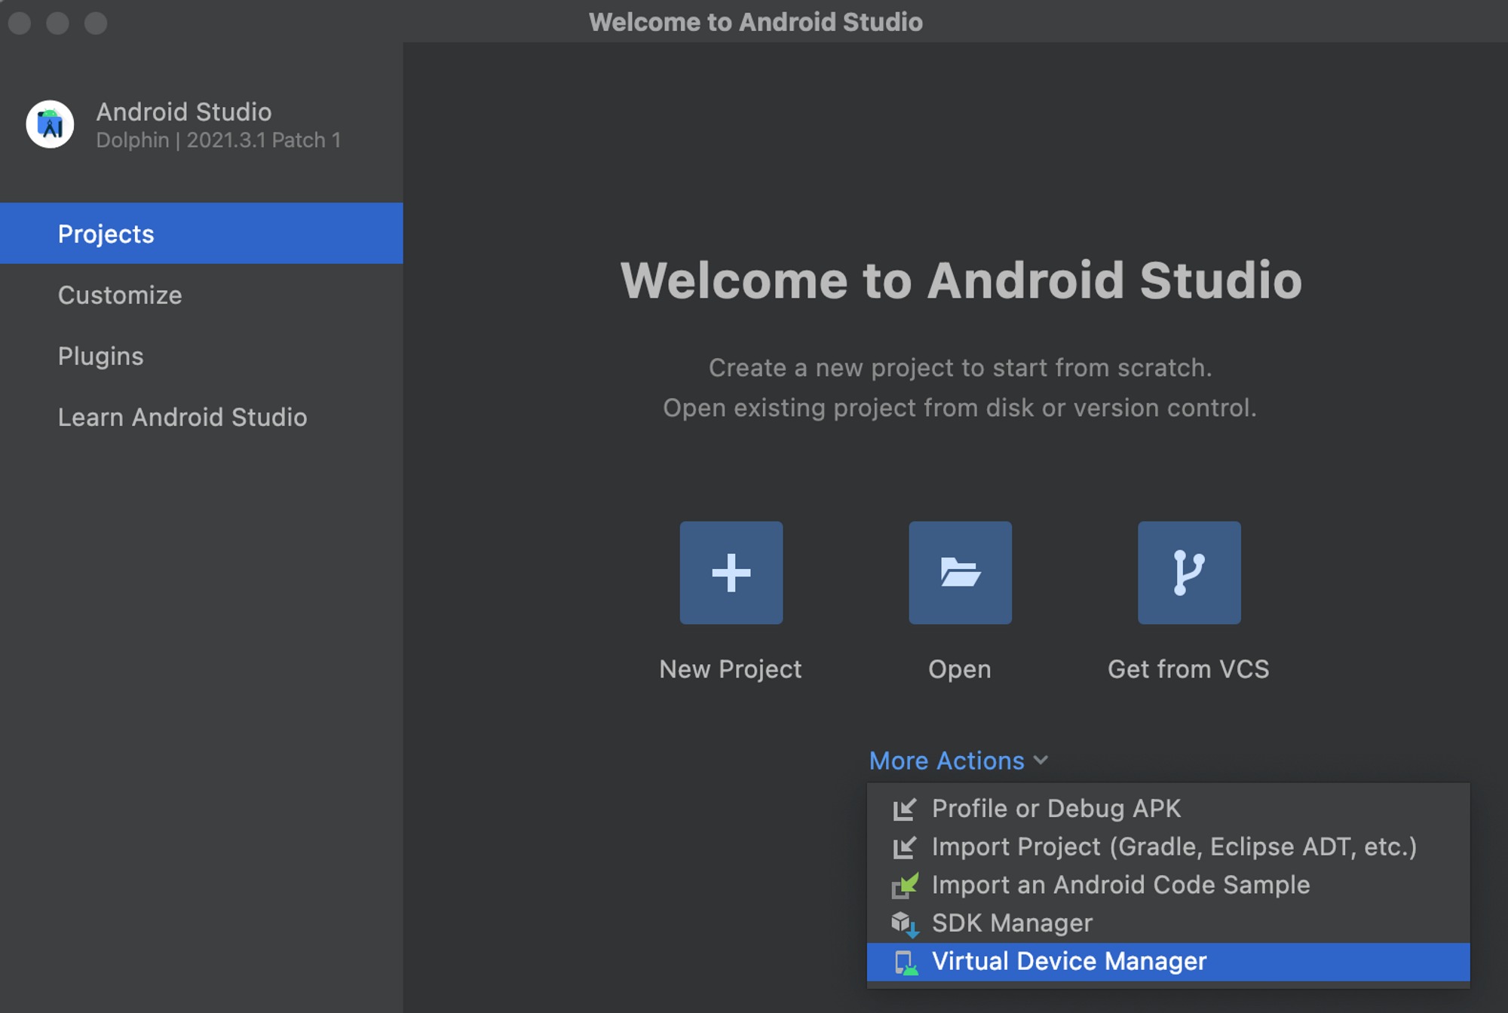Click the chevron beside More Actions
This screenshot has width=1508, height=1013.
[x=1041, y=760]
